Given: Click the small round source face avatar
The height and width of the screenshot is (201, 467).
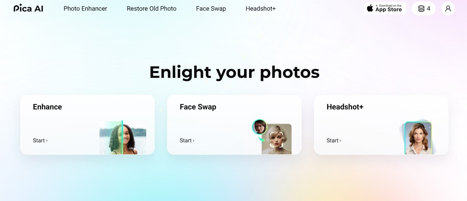Looking at the screenshot, I should [x=259, y=127].
